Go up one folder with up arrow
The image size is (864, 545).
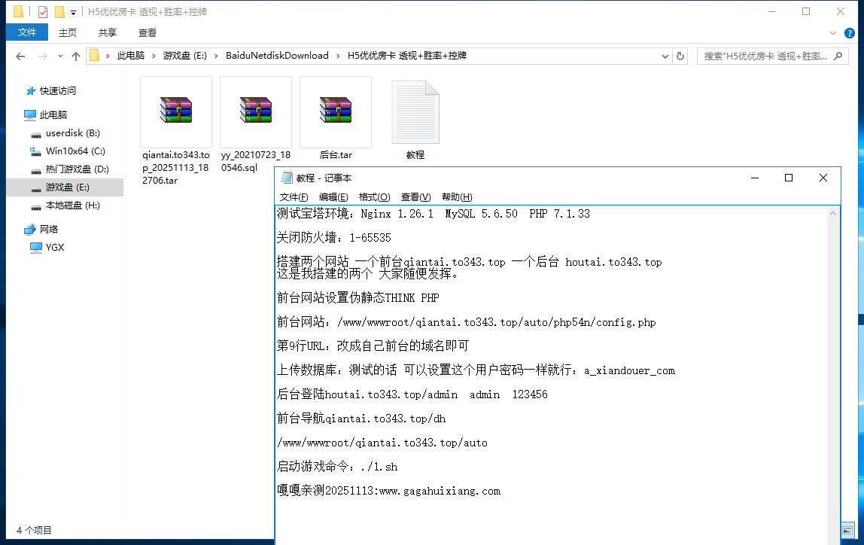pyautogui.click(x=75, y=56)
